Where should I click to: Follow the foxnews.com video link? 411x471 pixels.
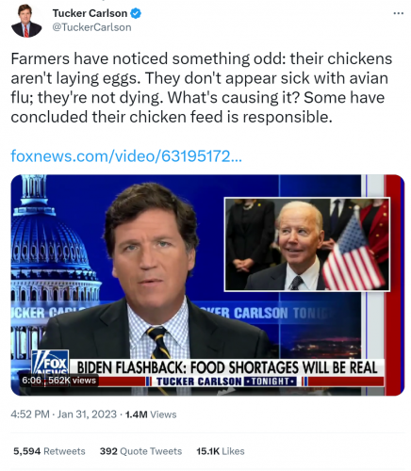[126, 155]
